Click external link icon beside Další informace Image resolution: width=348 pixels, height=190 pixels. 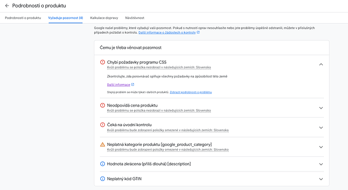tap(133, 84)
